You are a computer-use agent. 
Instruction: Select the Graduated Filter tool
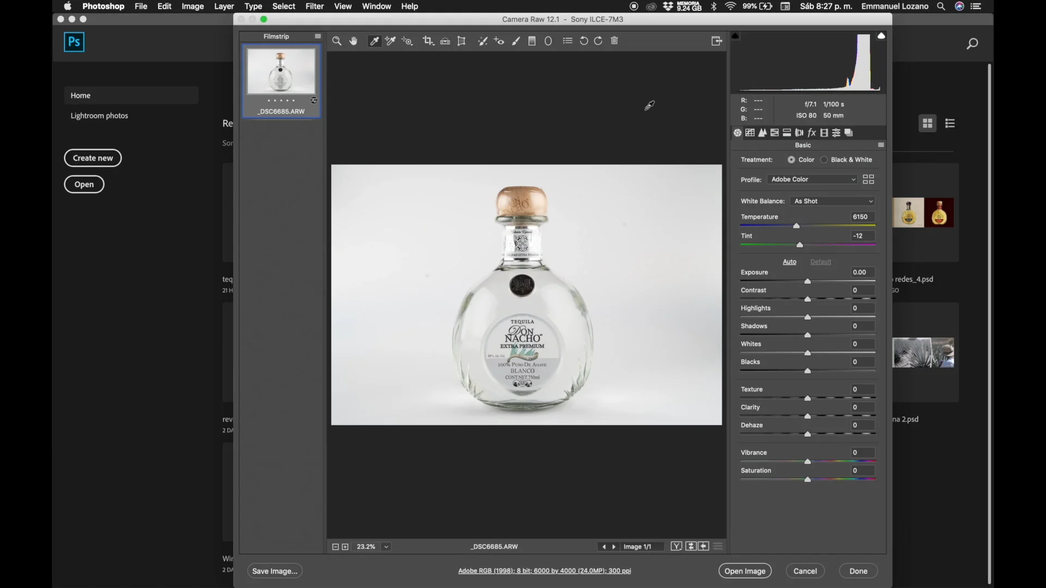[x=531, y=41]
